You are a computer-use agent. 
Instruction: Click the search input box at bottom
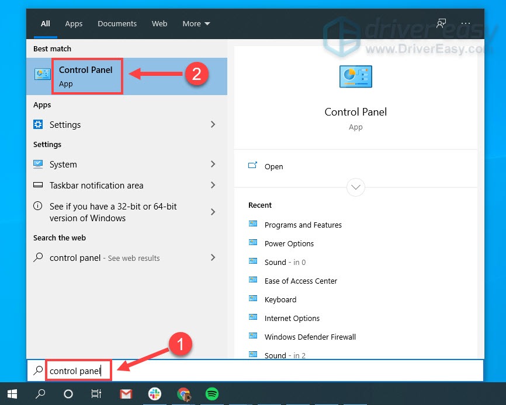pos(78,370)
